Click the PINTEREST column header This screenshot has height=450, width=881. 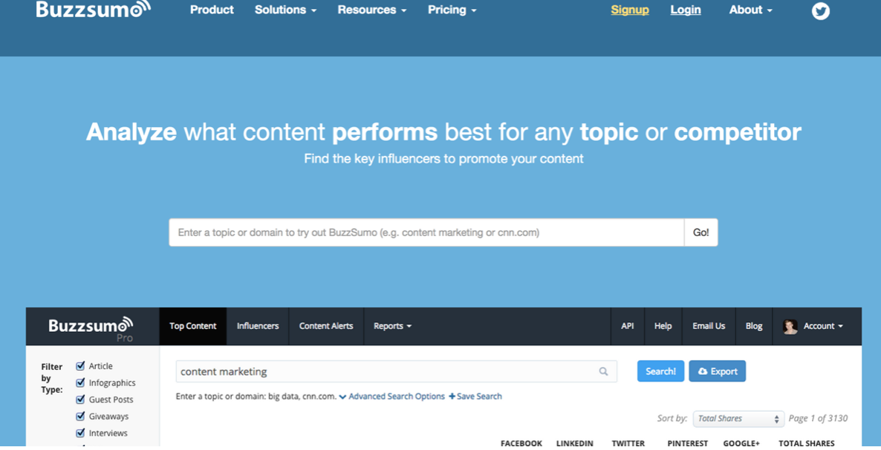point(688,443)
